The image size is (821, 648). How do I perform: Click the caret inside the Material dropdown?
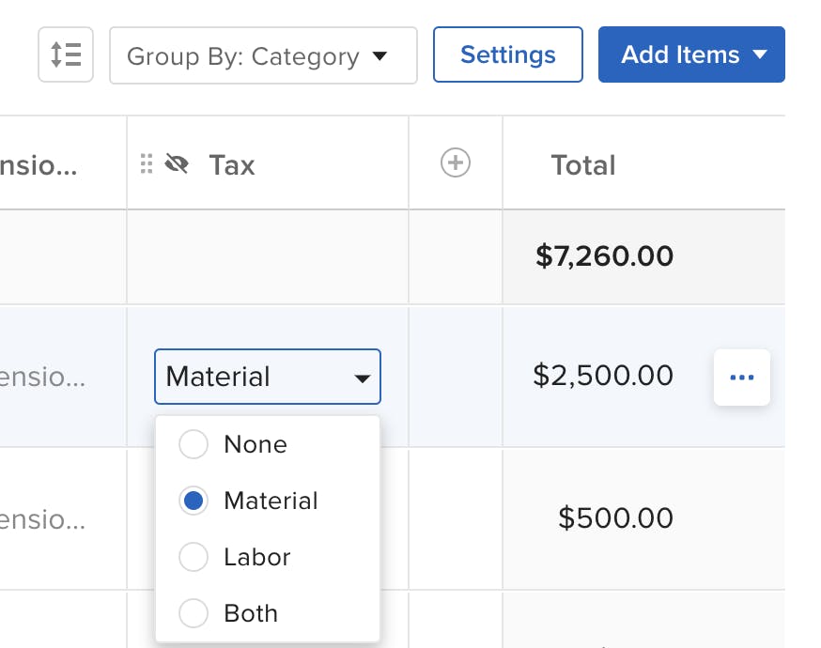[363, 377]
